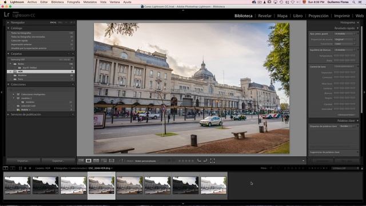Switch to Grid view in the toolbar
The width and height of the screenshot is (366, 206).
pyautogui.click(x=81, y=161)
